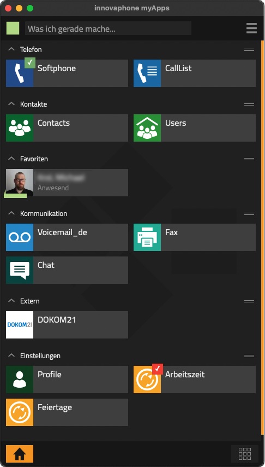The width and height of the screenshot is (265, 467).
Task: Click the Extern section drag handle
Action: pyautogui.click(x=249, y=301)
